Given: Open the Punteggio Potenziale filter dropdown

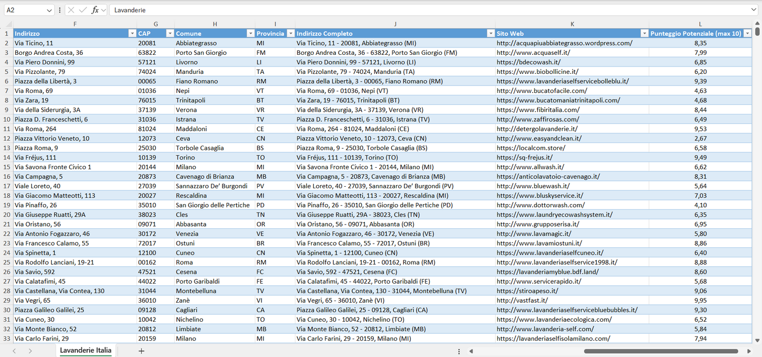Looking at the screenshot, I should click(748, 33).
